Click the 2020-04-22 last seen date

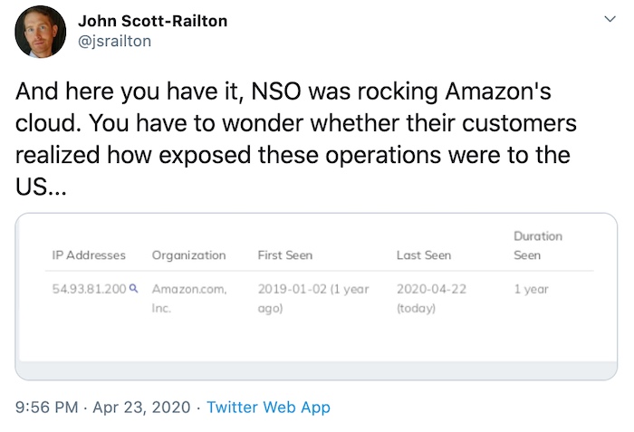(431, 290)
